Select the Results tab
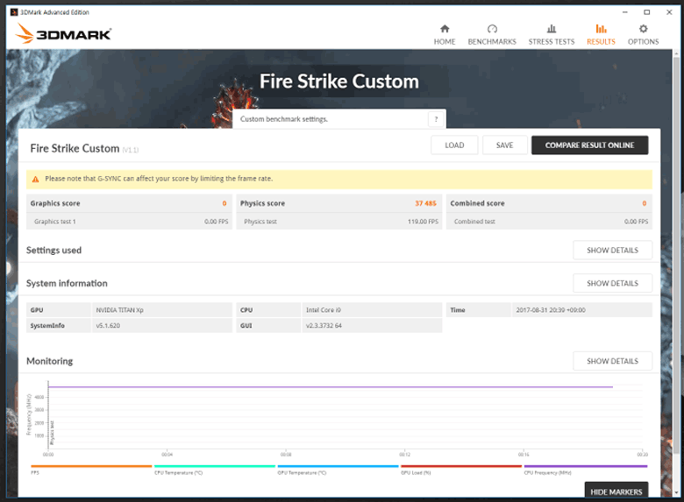Screen dimensions: 684x502 [601, 34]
